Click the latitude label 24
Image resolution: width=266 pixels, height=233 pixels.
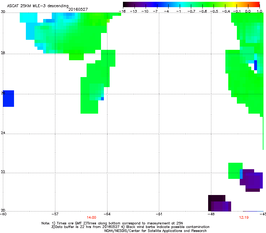[x=3, y=133]
